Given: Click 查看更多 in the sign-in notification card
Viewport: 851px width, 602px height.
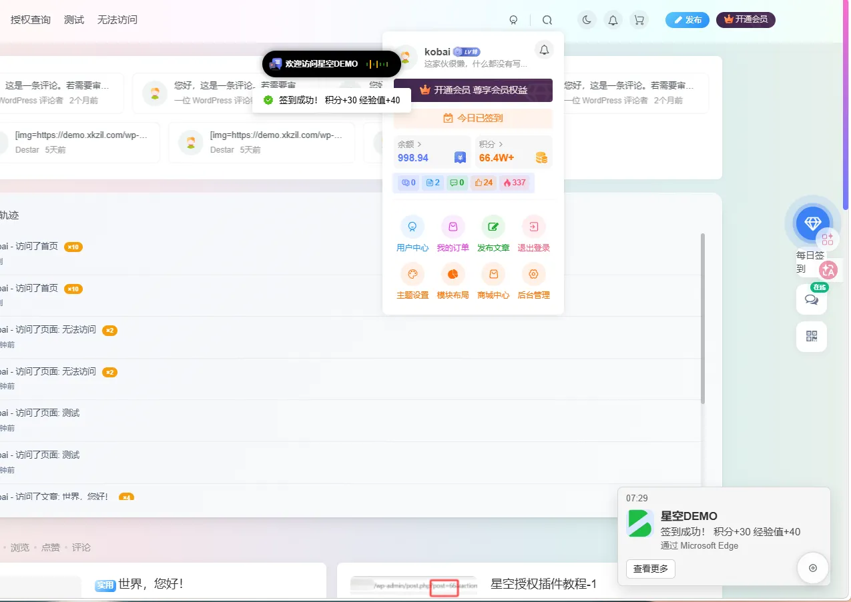Looking at the screenshot, I should pos(649,569).
